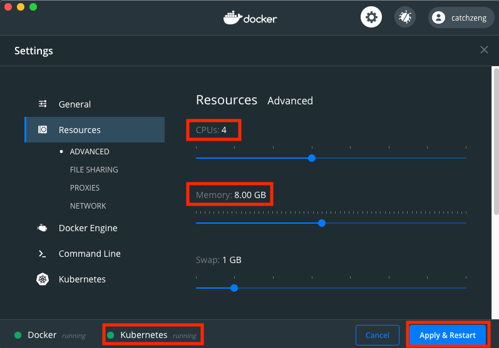Click the bug troubleshoot icon
This screenshot has height=348, width=499.
coord(405,17)
